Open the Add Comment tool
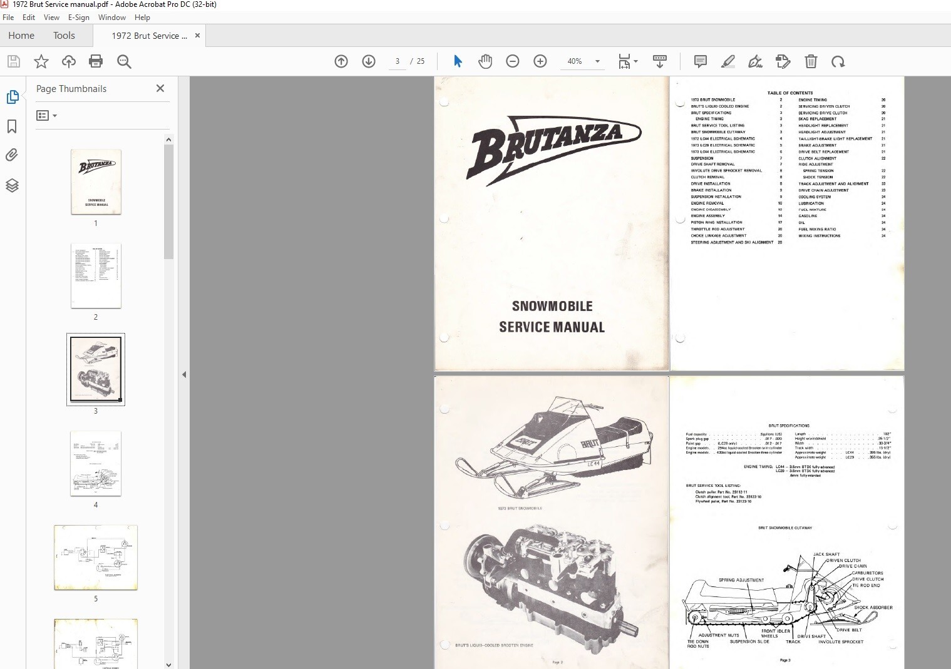Image resolution: width=951 pixels, height=669 pixels. 700,61
